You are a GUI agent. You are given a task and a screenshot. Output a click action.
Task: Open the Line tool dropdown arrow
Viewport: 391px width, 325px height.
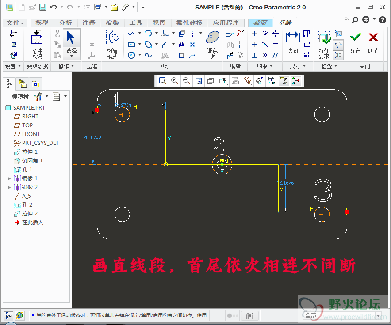[x=139, y=33]
